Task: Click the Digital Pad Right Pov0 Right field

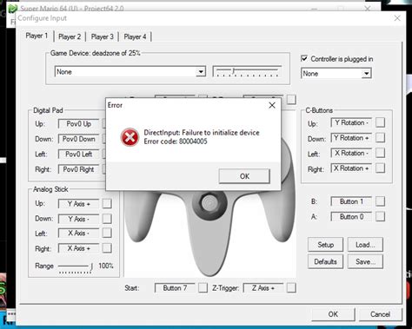Action: click(x=78, y=169)
